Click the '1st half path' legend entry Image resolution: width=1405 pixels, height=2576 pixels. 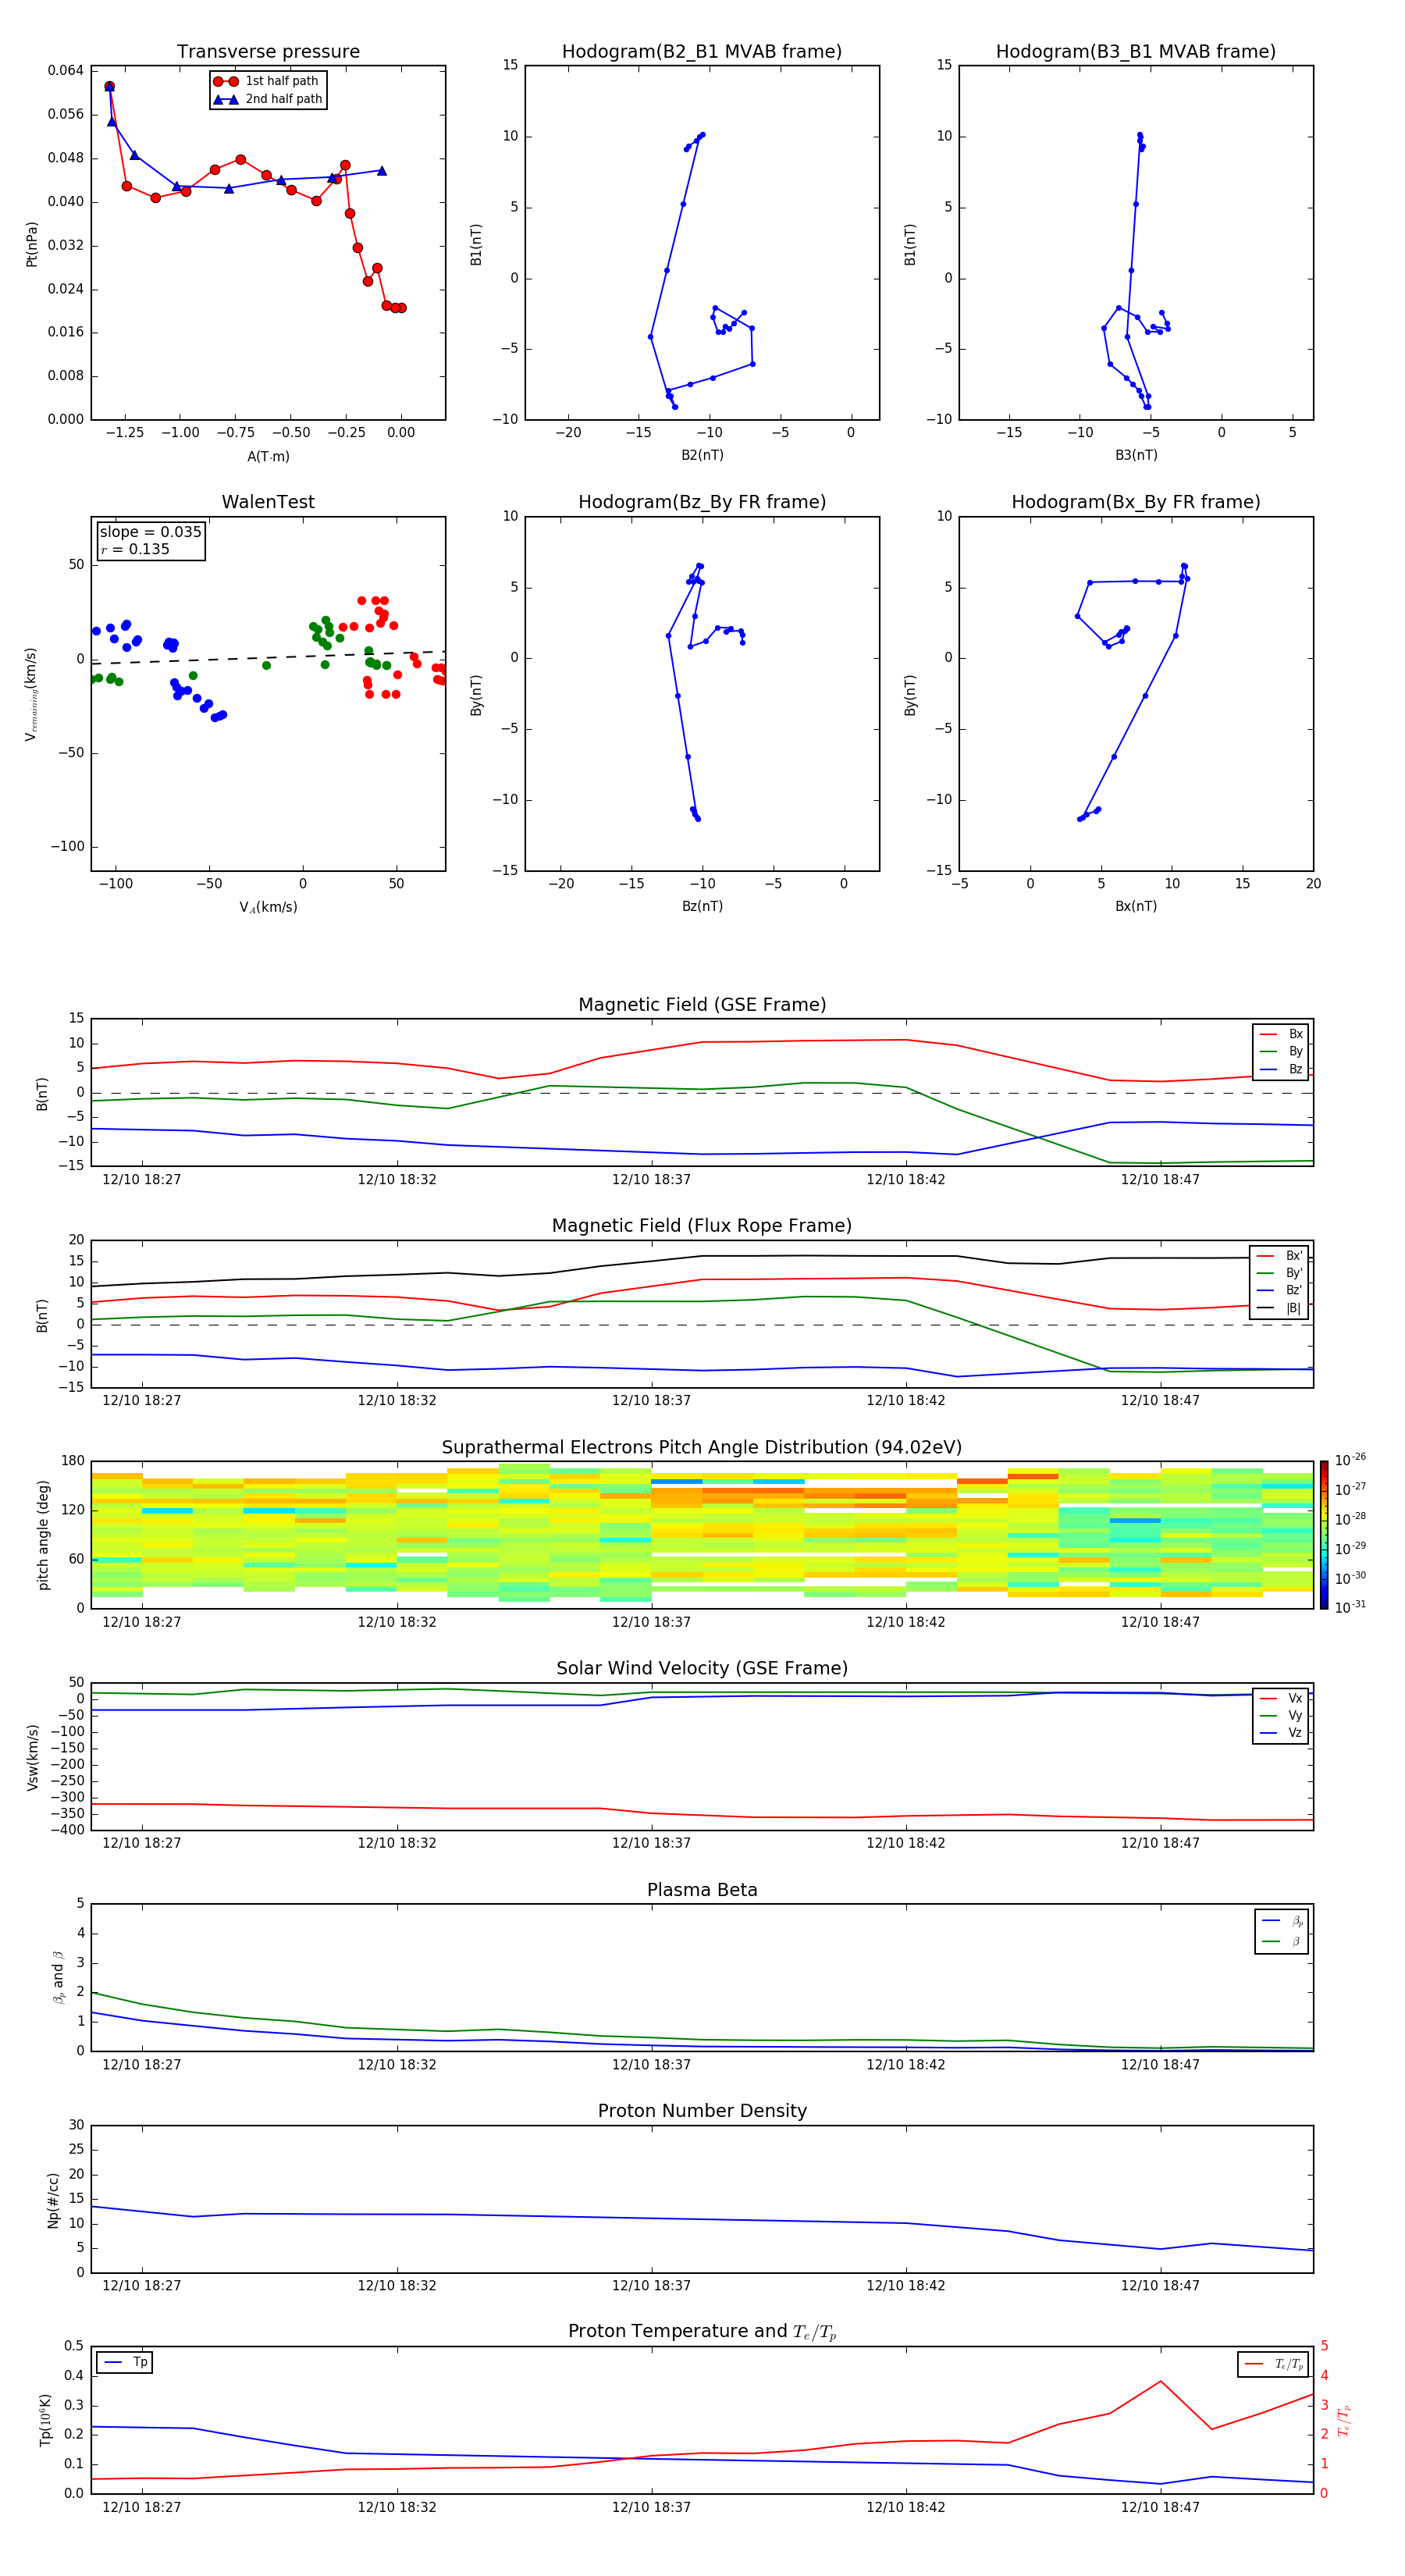266,81
